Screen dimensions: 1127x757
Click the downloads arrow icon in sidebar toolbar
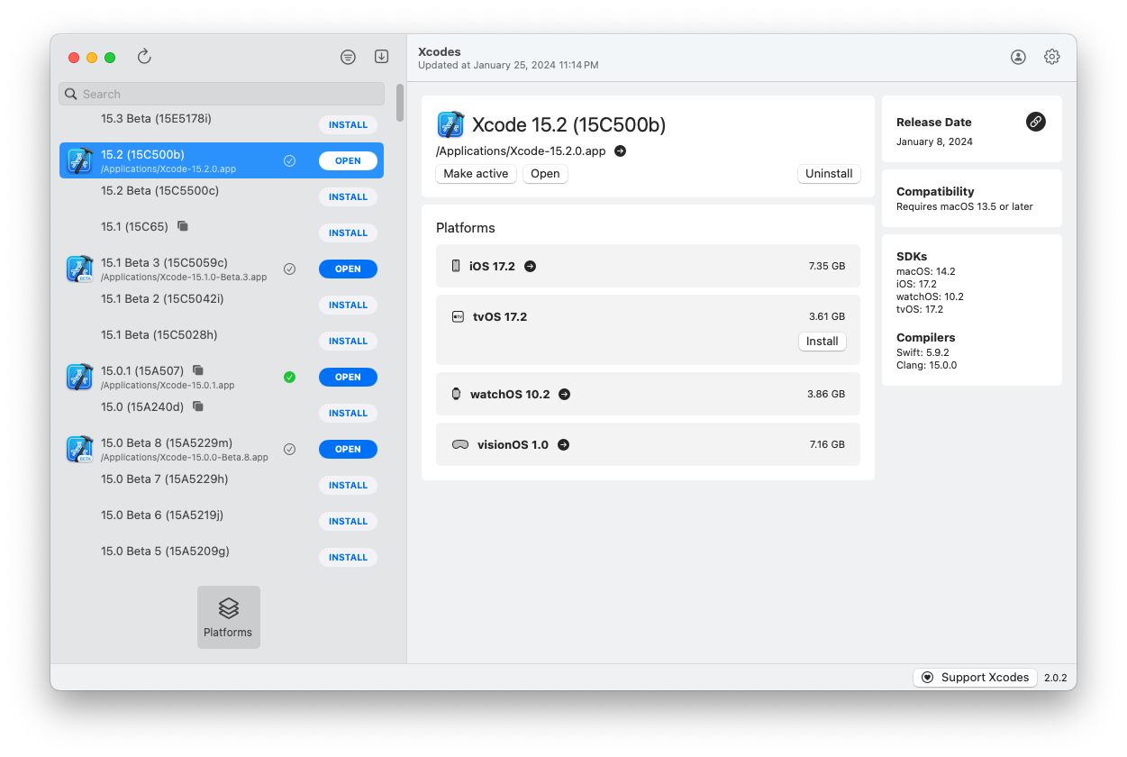point(381,57)
